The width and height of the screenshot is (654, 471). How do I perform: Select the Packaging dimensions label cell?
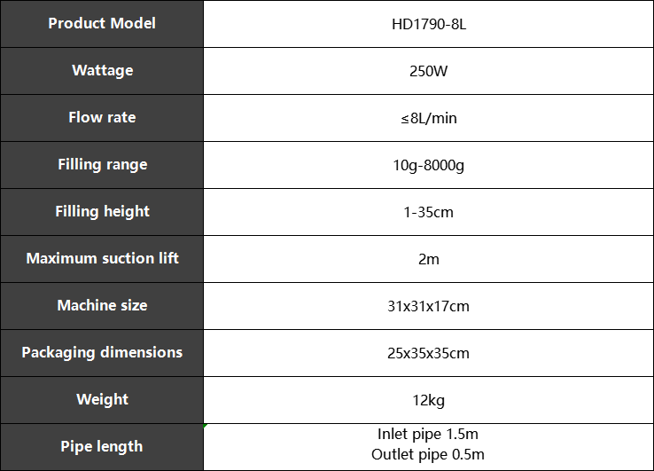(x=102, y=353)
